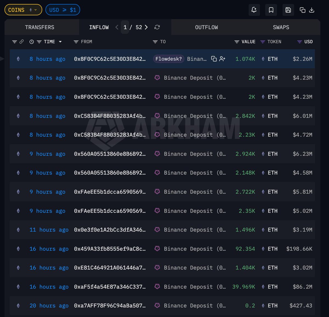The width and height of the screenshot is (329, 317).
Task: Open sender address 0x0e3f0e1A2bCc3dfA346…
Action: coord(110,230)
